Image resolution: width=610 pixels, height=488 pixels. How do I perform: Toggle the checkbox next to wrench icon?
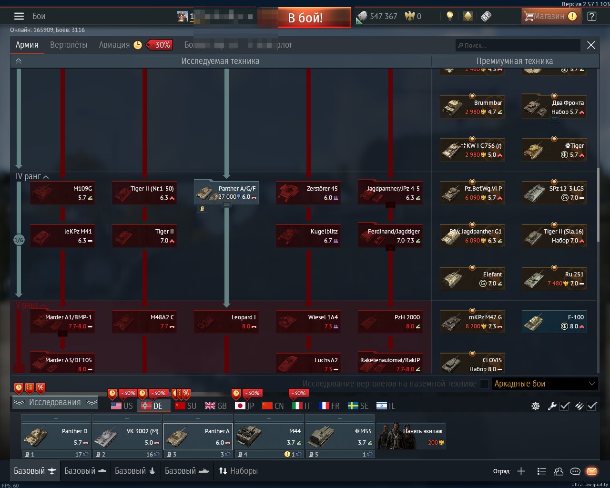(x=565, y=406)
